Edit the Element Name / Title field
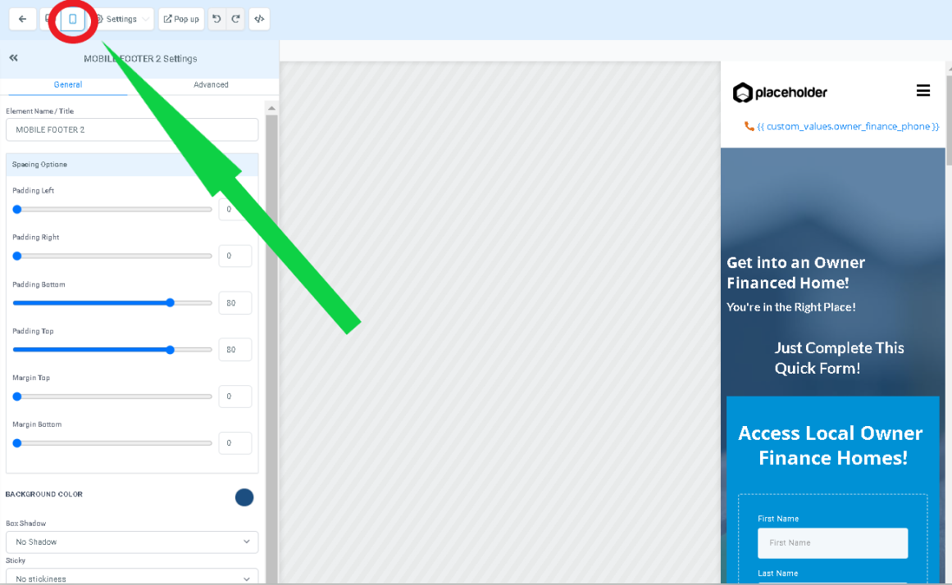The height and width of the screenshot is (585, 952). 132,130
